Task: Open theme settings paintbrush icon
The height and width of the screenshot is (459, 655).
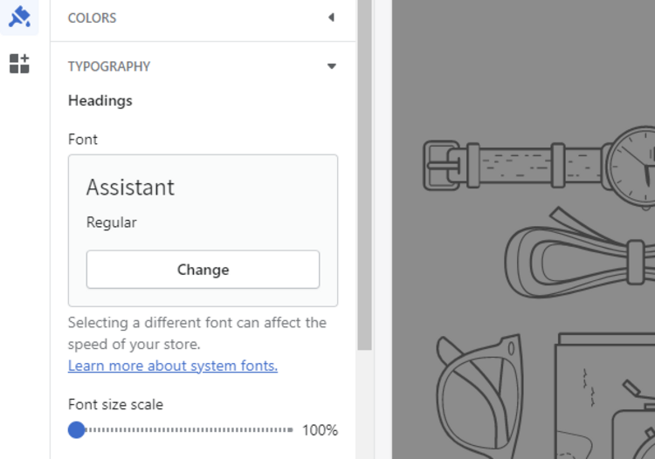Action: (19, 17)
